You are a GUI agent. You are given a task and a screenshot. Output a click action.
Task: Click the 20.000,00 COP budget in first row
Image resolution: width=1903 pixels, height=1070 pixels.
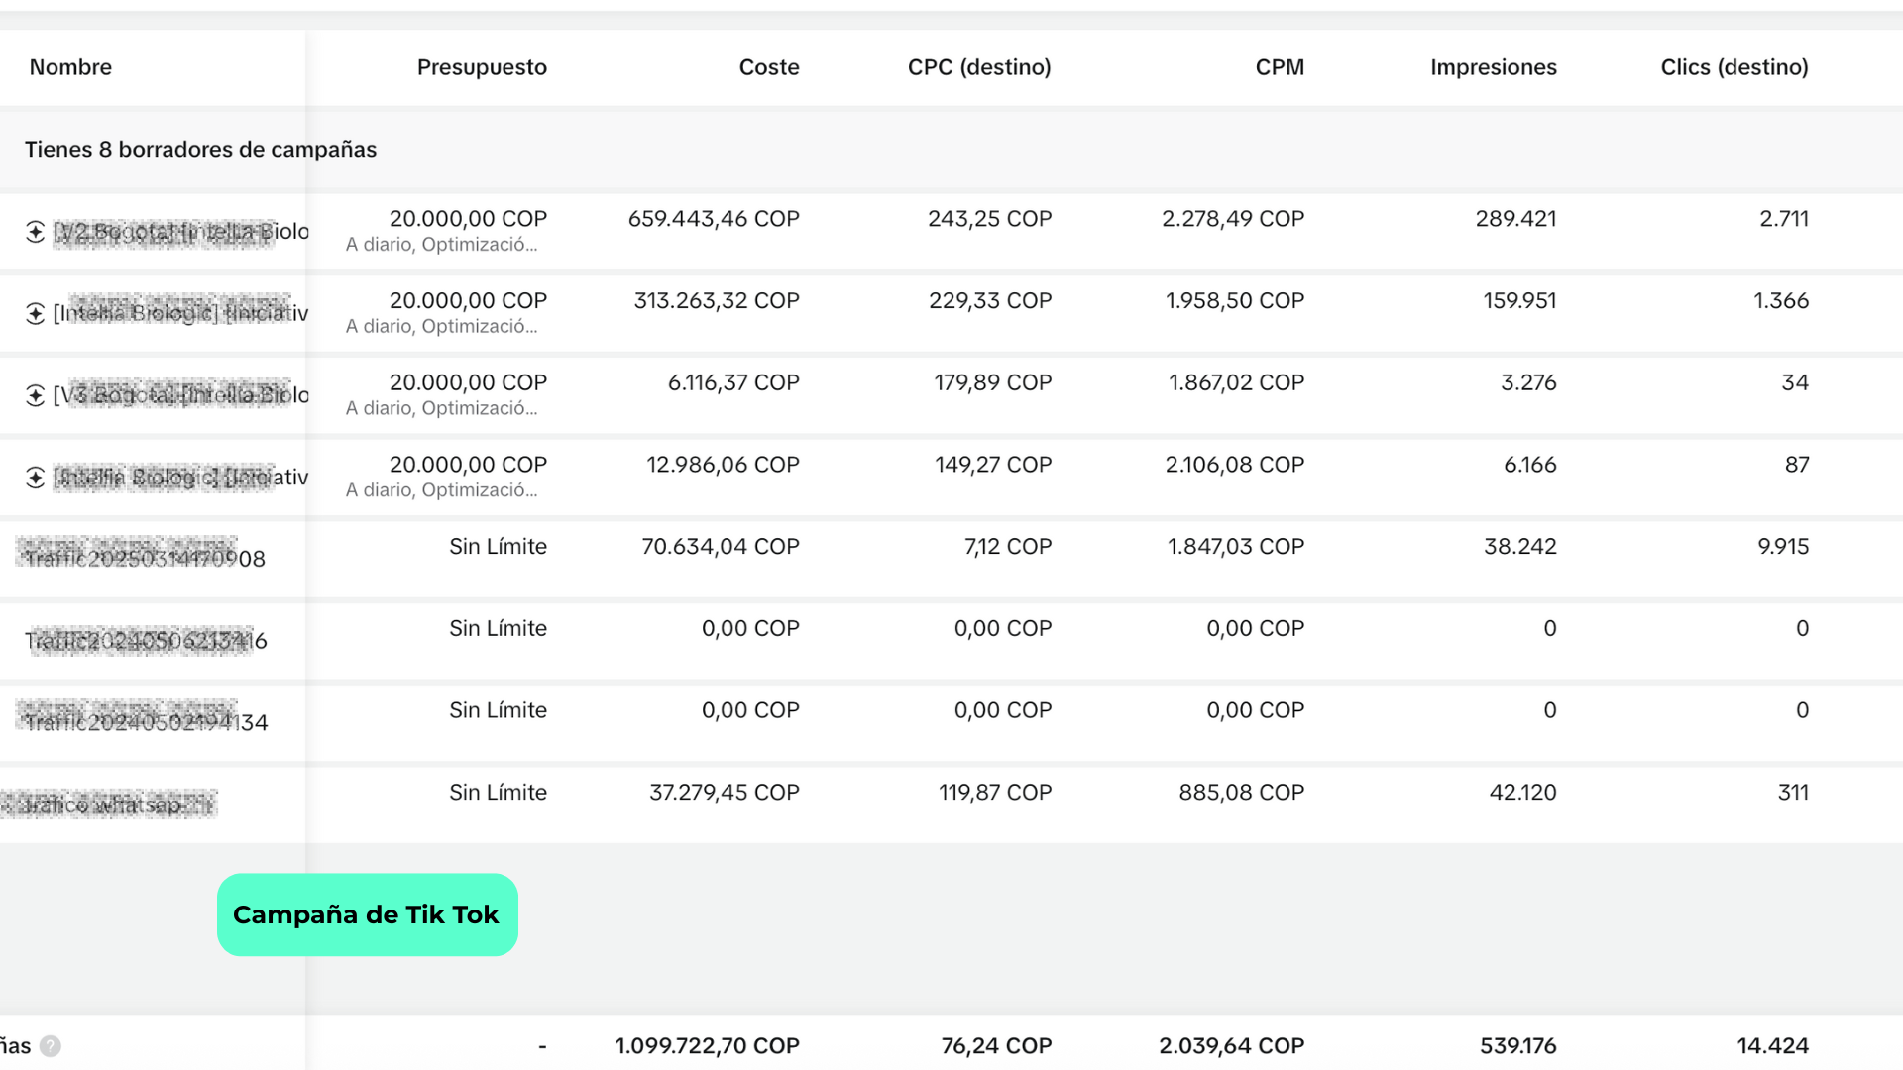pos(468,219)
